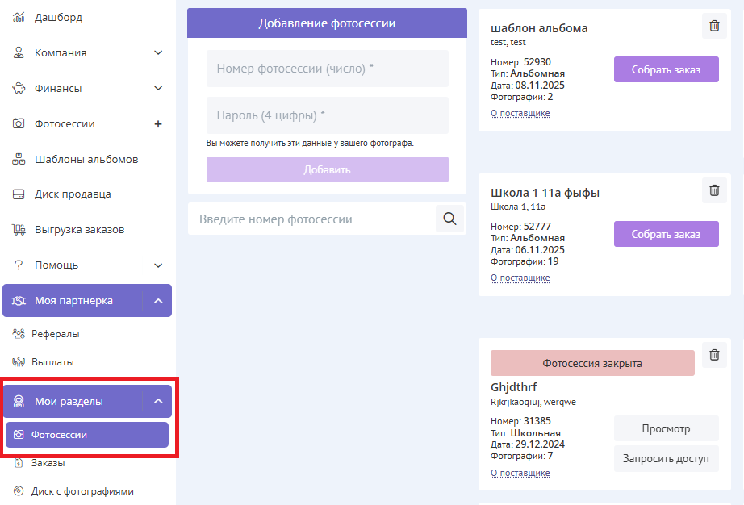Screen dimensions: 744x505
Task: Open Шаблоны альбомов page
Action: (x=86, y=159)
